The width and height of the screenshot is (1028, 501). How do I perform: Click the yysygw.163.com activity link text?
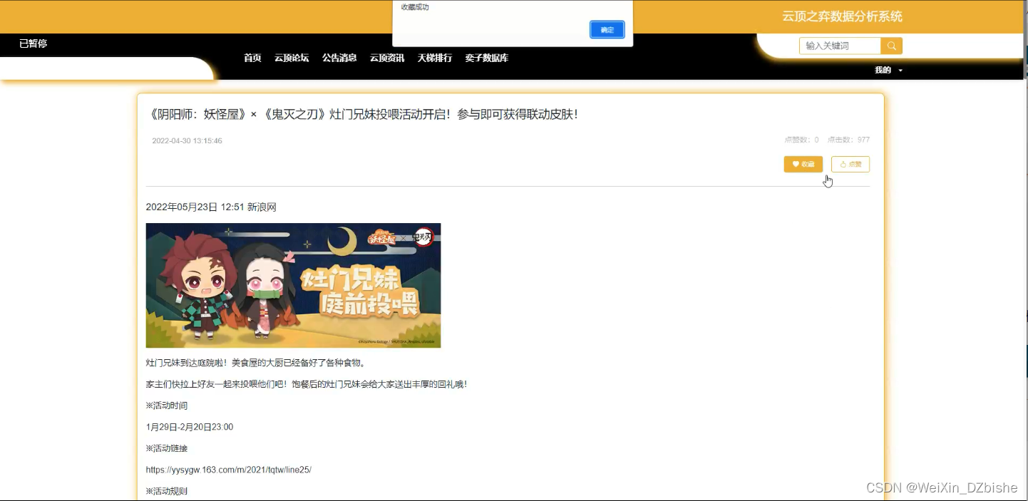point(229,470)
